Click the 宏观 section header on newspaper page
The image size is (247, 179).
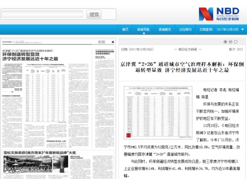tap(101, 42)
